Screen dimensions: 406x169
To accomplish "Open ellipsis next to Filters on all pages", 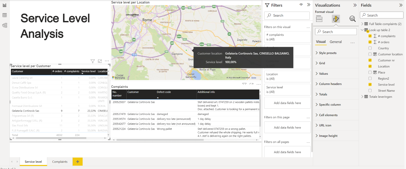I will point(308,142).
